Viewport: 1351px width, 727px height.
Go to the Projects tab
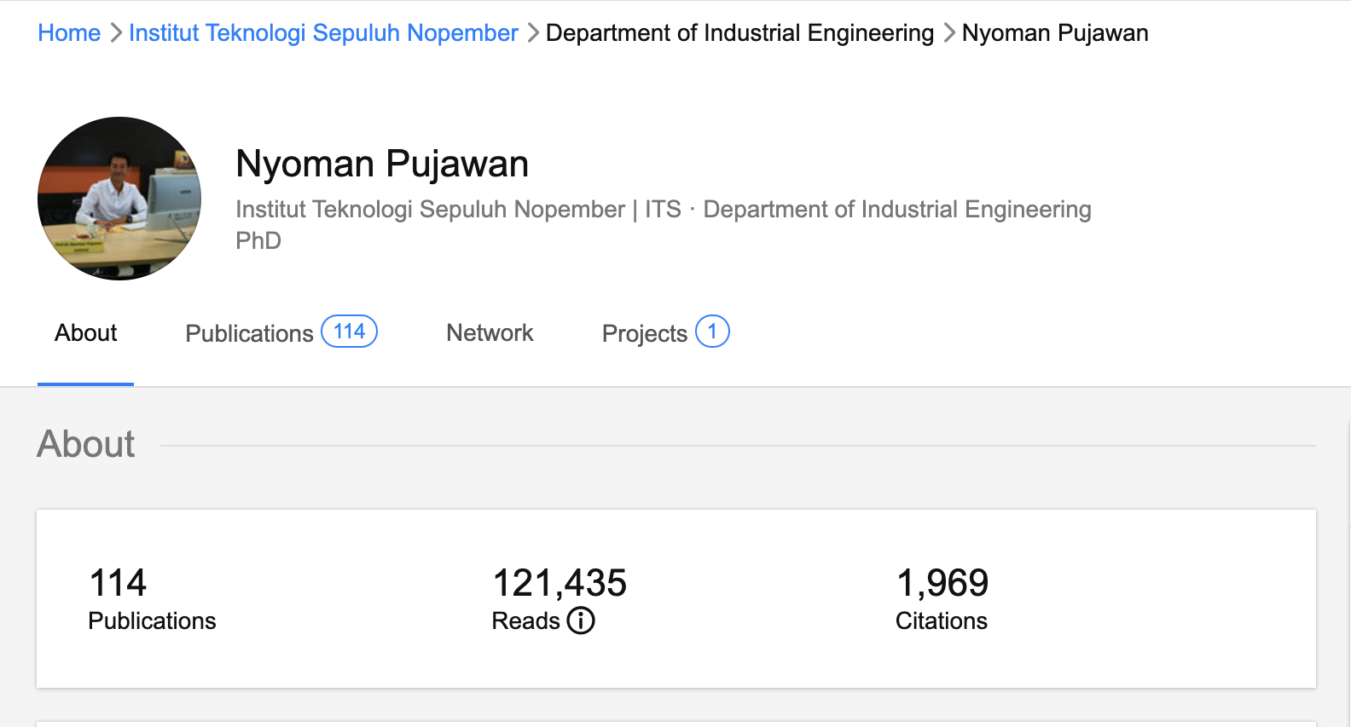click(x=644, y=333)
